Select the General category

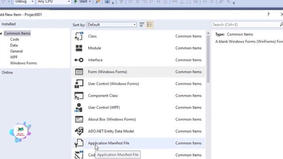(x=16, y=51)
